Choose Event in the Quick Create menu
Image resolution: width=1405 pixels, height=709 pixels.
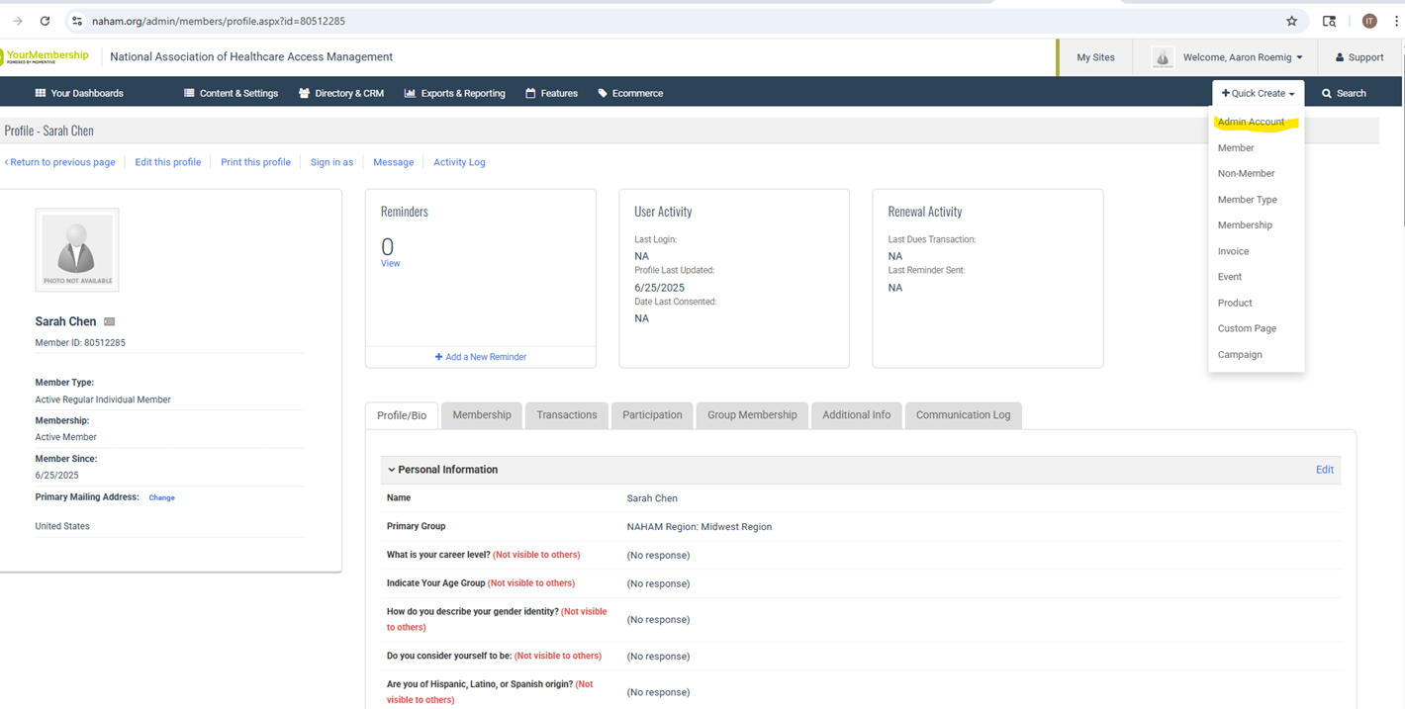pos(1229,277)
